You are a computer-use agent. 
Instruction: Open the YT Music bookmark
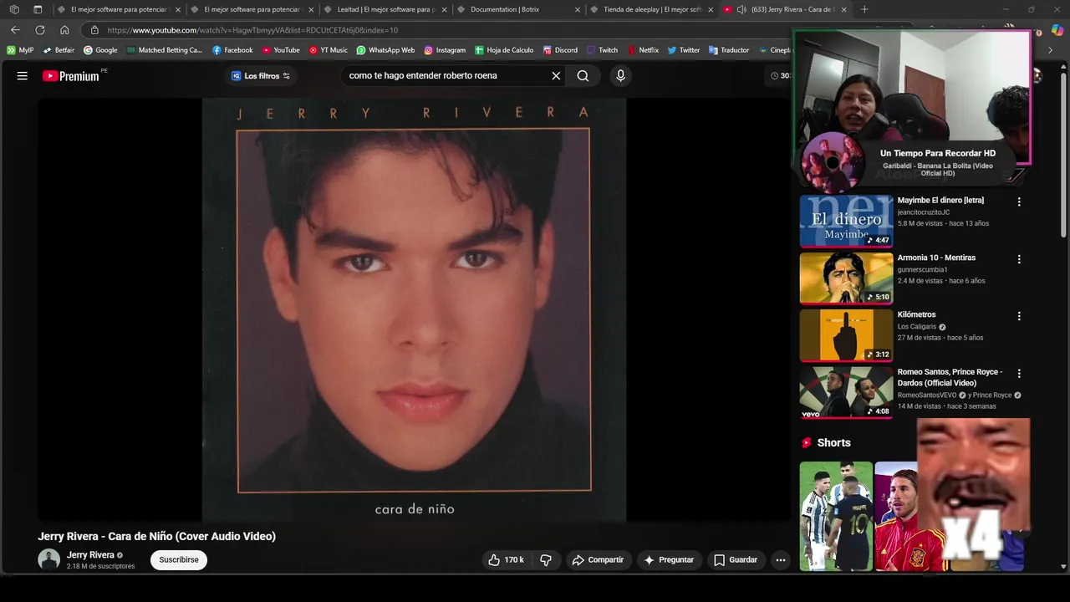pos(329,50)
